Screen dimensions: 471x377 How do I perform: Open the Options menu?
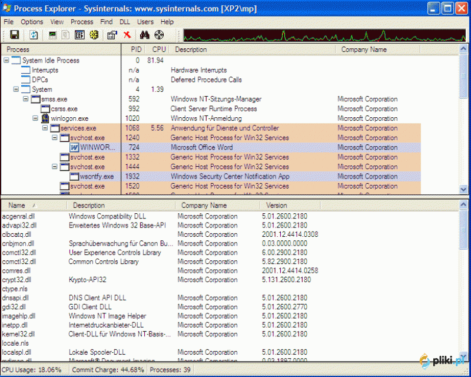point(32,22)
